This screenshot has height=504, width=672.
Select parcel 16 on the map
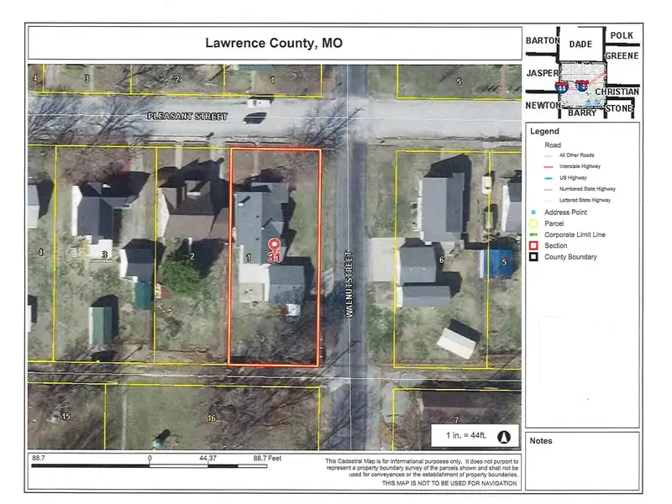[211, 417]
